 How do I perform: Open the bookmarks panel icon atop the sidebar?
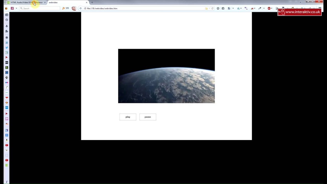pyautogui.click(x=7, y=15)
